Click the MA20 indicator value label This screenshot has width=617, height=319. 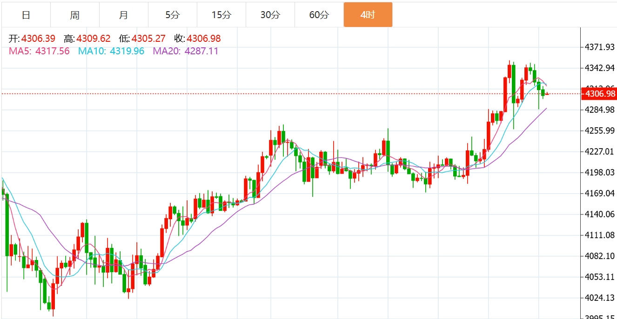(x=185, y=51)
